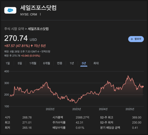This screenshot has height=135, width=148.
Task: Select the 1년 range tab
Action: point(72,63)
